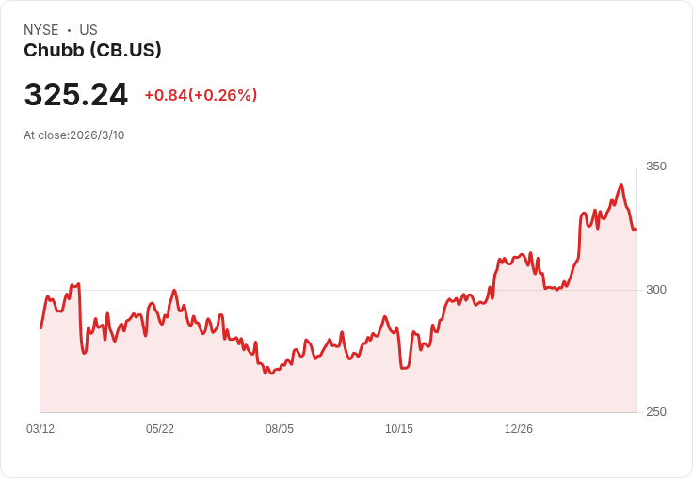Click the 10/15 date axis label

399,429
